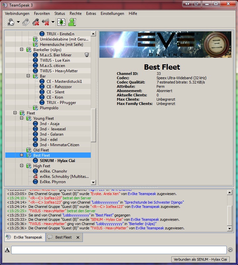Click the Old Fleet channel icon
Screen dimensions: 238x265
coord(29,150)
